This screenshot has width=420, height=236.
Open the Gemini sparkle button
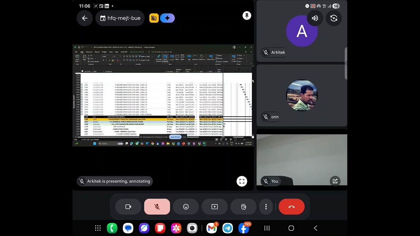pyautogui.click(x=167, y=18)
